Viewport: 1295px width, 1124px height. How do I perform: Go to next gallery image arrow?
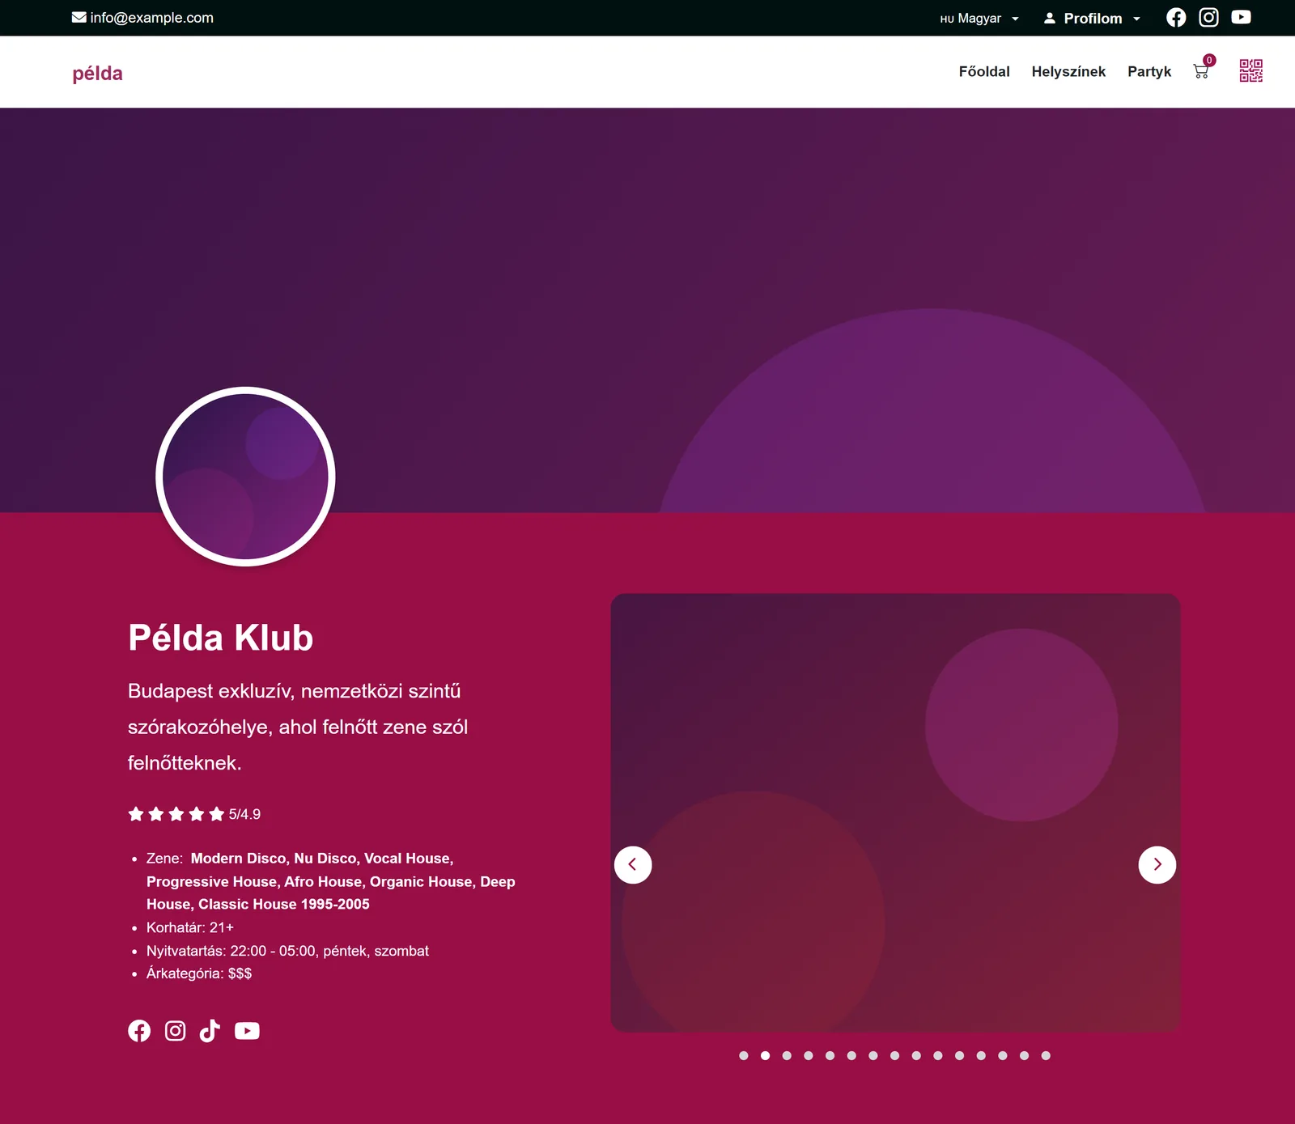(x=1157, y=865)
